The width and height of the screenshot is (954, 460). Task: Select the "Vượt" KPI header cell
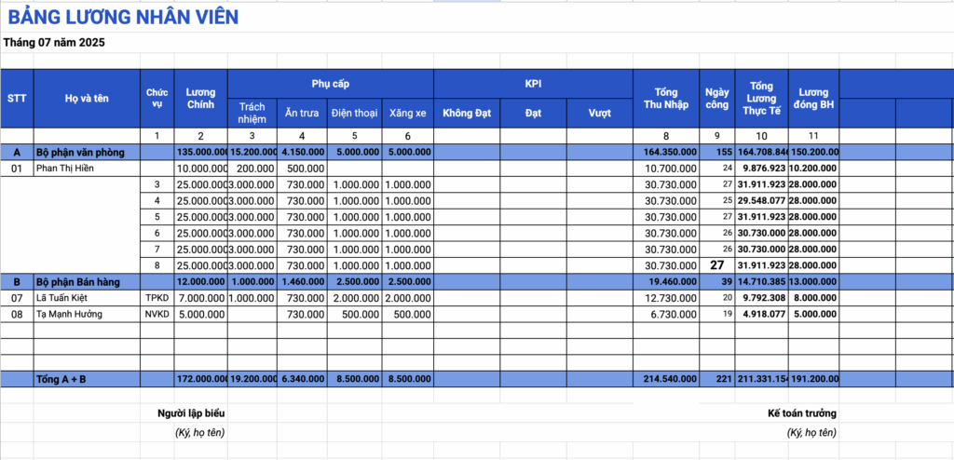coord(600,113)
